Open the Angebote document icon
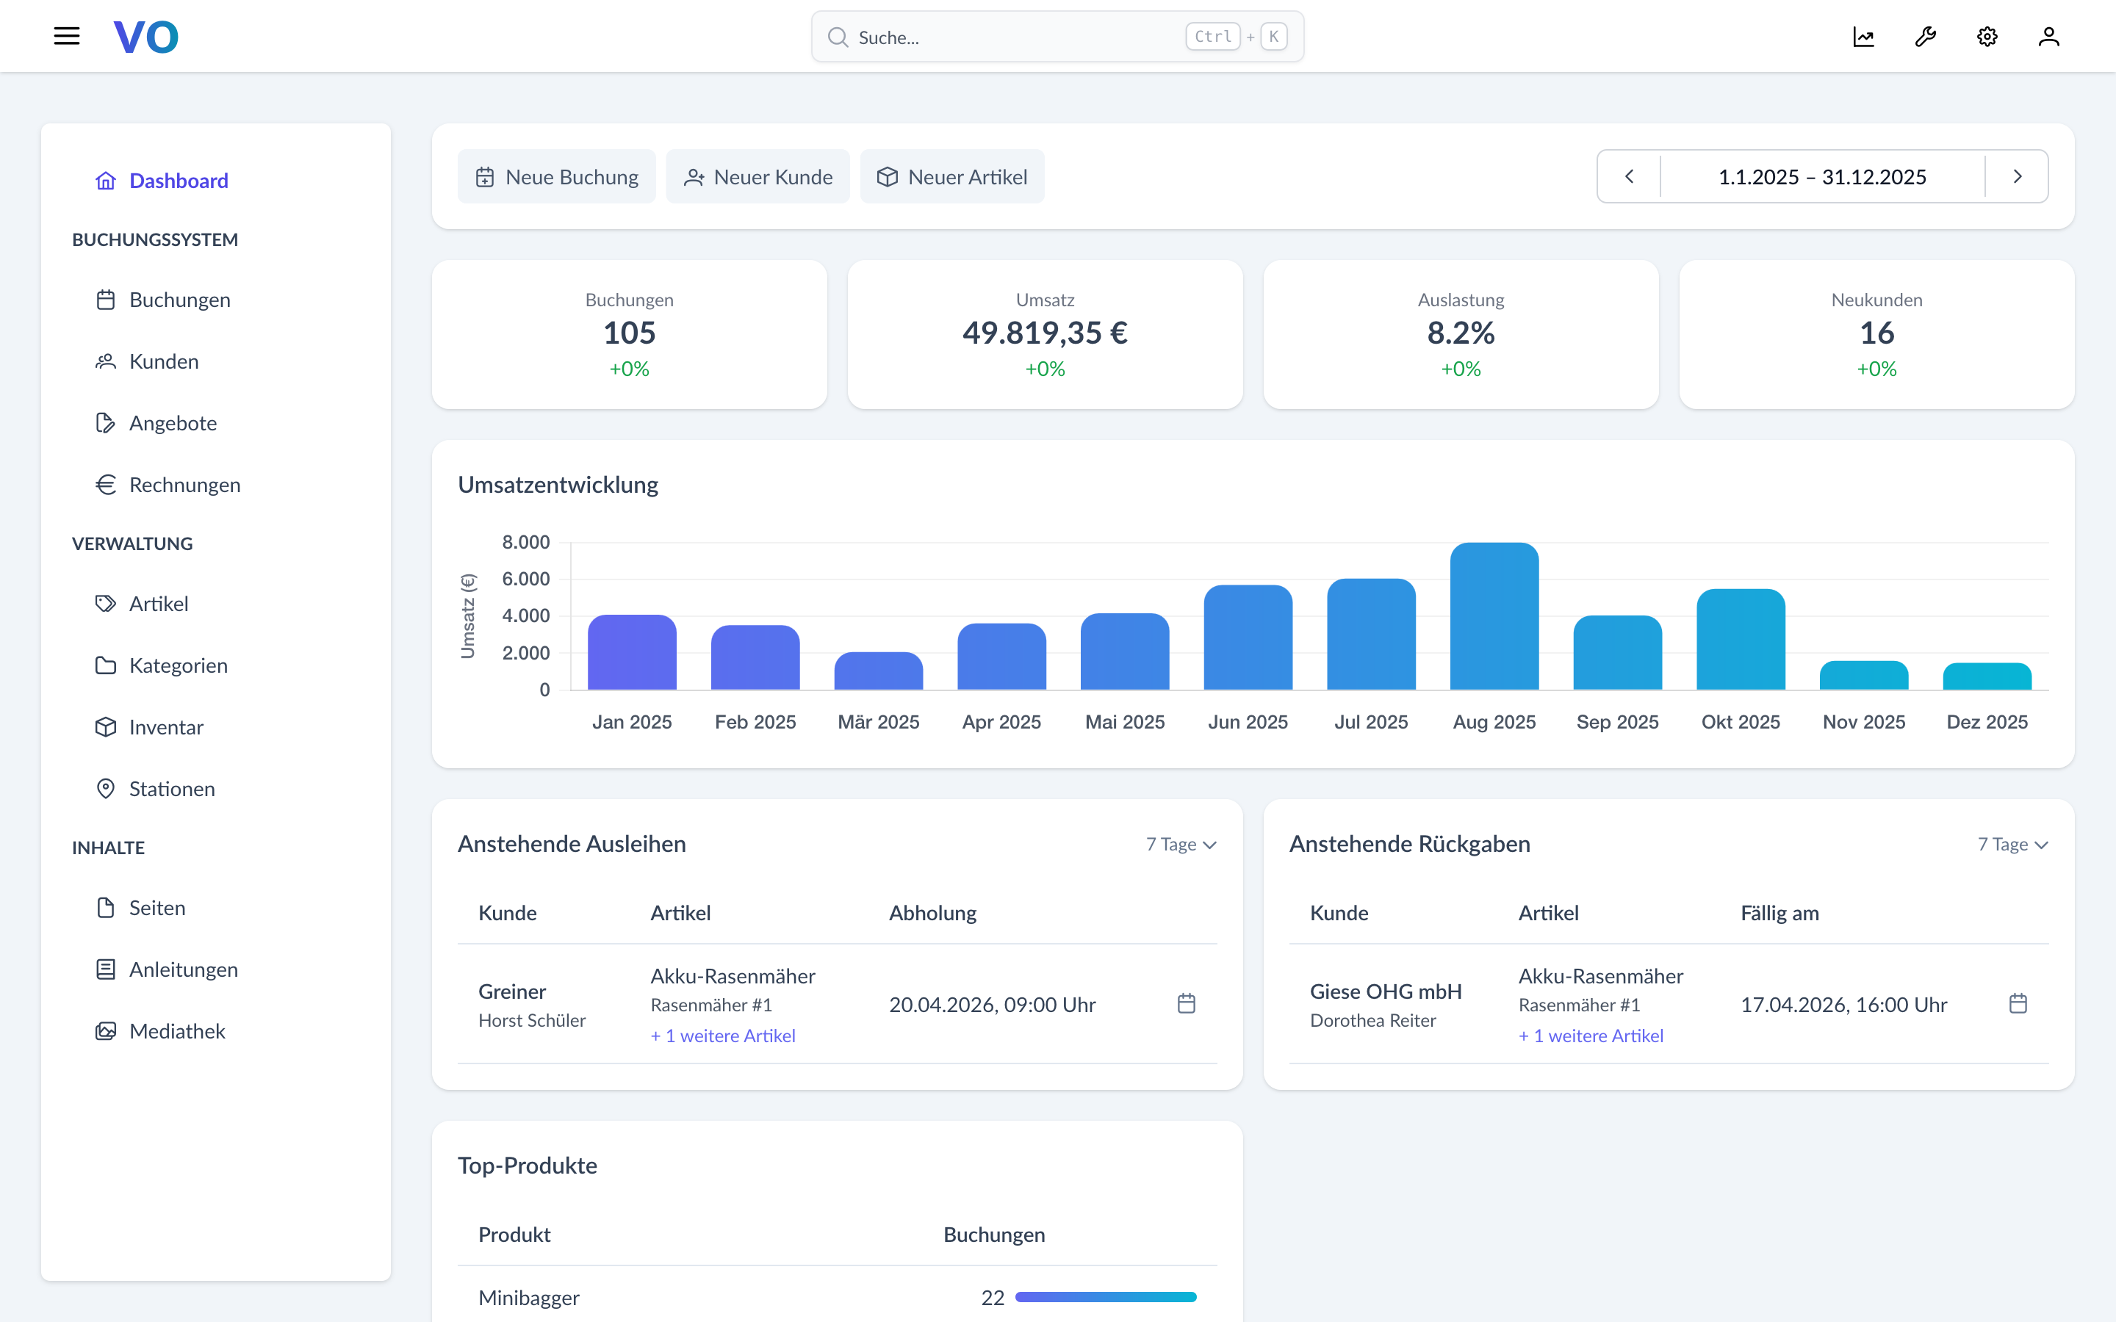This screenshot has height=1322, width=2116. click(106, 422)
